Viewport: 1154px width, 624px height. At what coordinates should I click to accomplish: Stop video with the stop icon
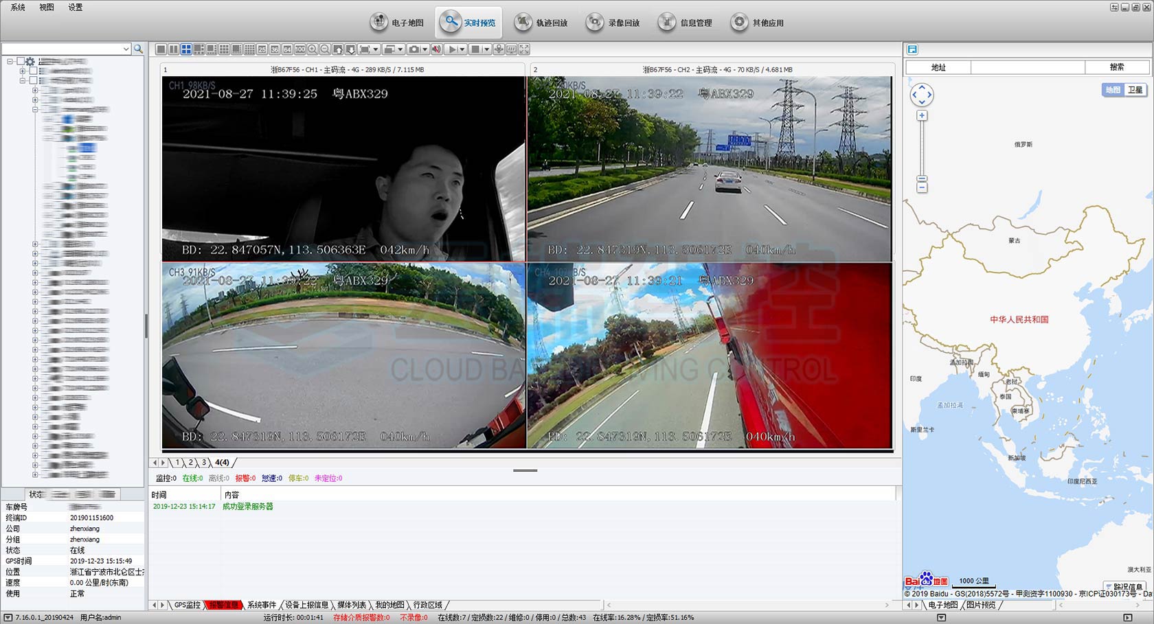(475, 49)
